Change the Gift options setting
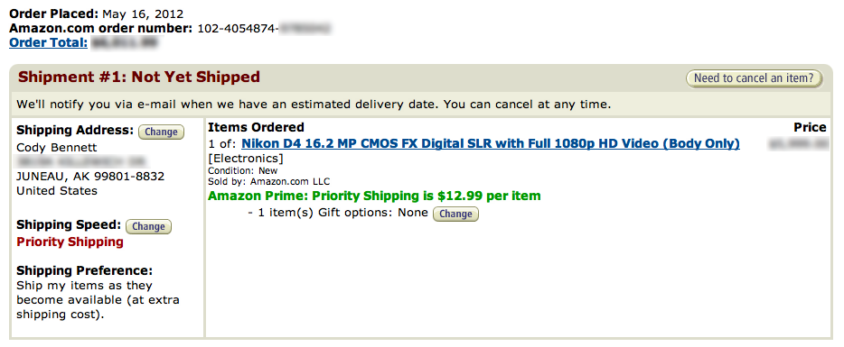This screenshot has width=844, height=347. point(455,214)
